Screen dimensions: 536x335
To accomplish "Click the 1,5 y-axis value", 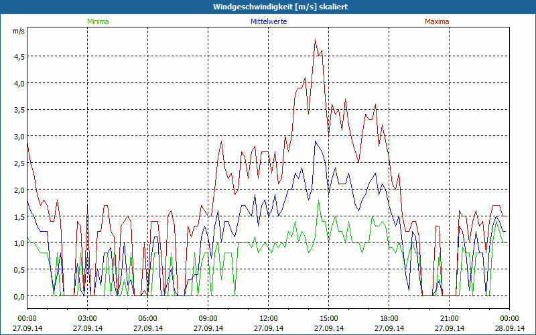I will coord(19,217).
